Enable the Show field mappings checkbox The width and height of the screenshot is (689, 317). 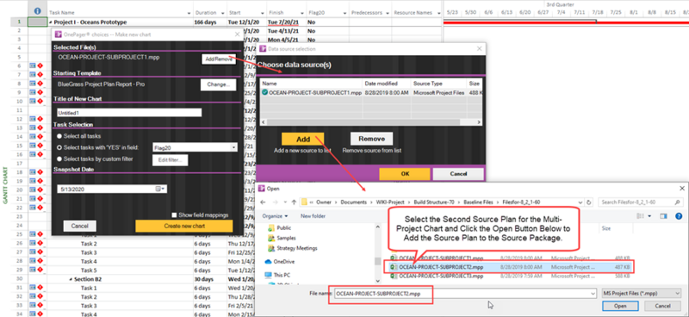[x=175, y=215]
